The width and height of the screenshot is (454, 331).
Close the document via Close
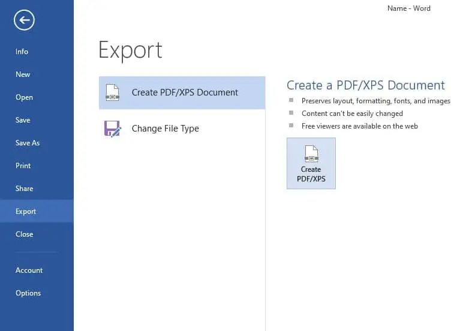coord(37,234)
